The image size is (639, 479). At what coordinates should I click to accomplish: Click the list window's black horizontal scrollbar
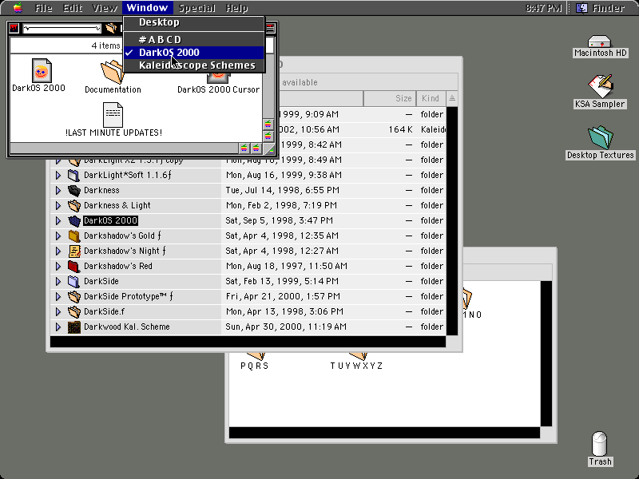pyautogui.click(x=248, y=342)
